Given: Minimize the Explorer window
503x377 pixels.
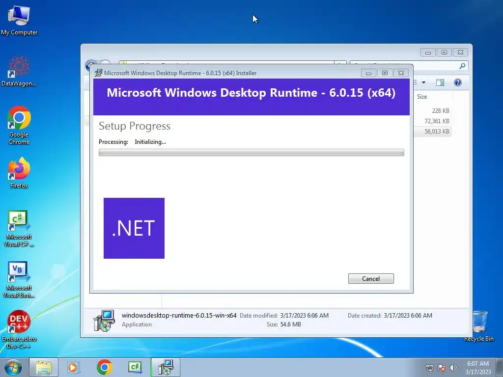Looking at the screenshot, I should 428,52.
